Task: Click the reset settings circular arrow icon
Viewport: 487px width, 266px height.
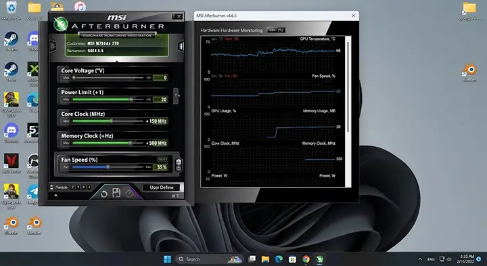Action: point(103,194)
